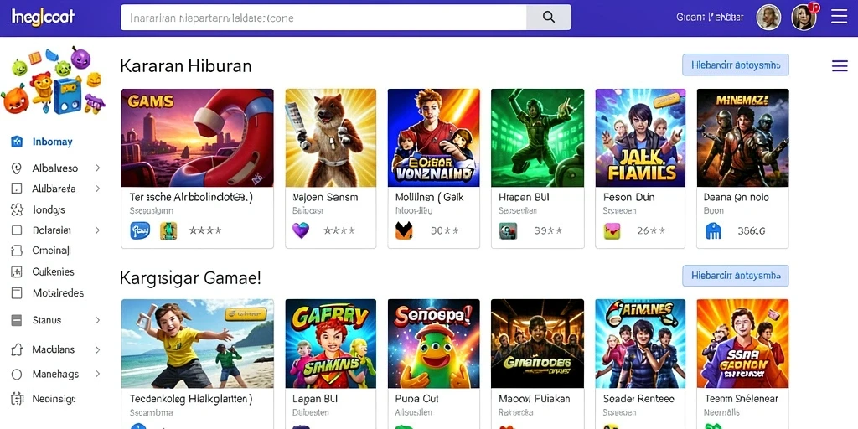The height and width of the screenshot is (429, 858).
Task: Click the Motalredes sidebar icon
Action: tap(17, 292)
